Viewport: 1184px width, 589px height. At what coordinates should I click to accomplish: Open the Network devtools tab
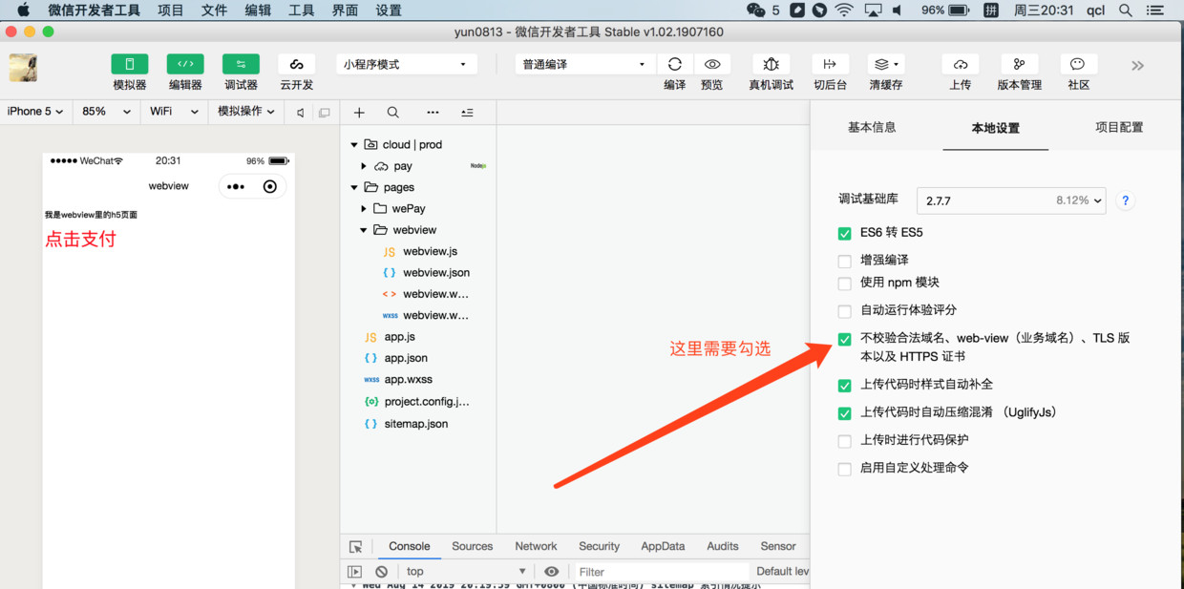[x=536, y=546]
